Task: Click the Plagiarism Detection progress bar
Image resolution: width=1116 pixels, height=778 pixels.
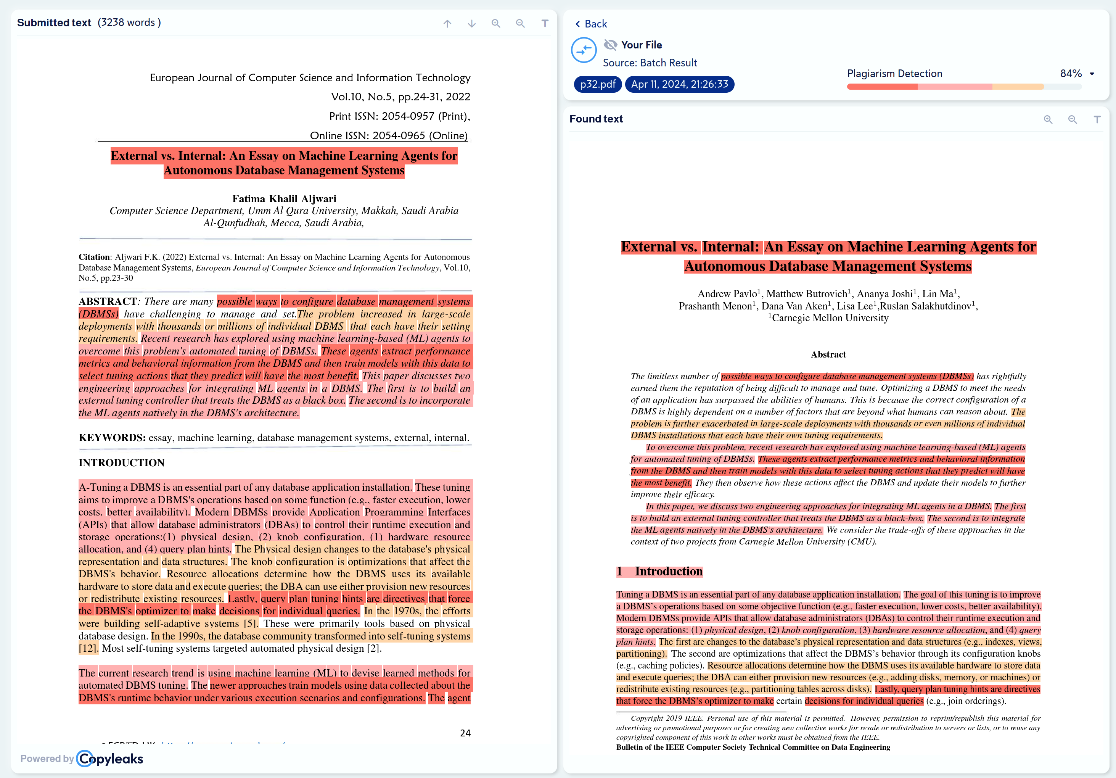Action: [964, 87]
